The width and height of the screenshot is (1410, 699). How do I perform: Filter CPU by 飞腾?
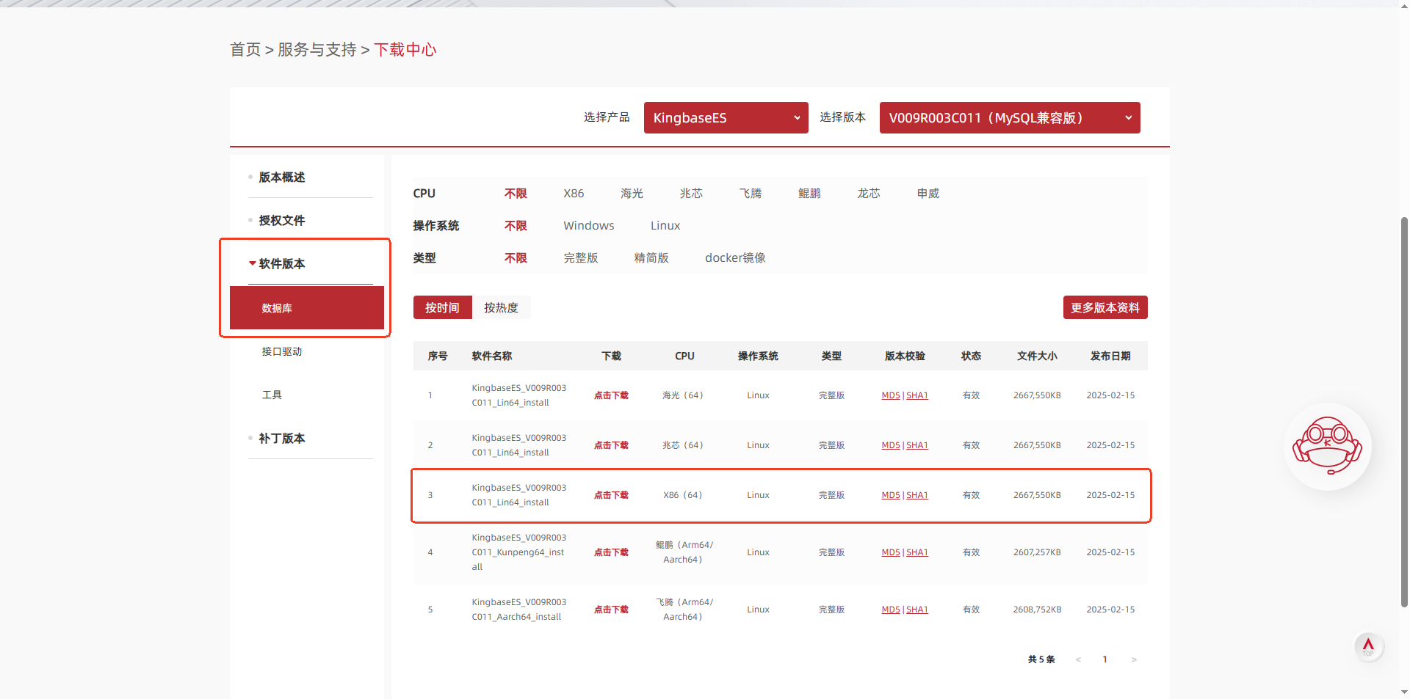[751, 194]
